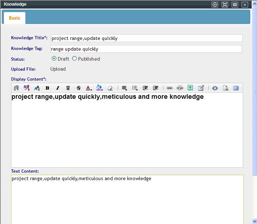Switch to the Basic tab

click(15, 18)
